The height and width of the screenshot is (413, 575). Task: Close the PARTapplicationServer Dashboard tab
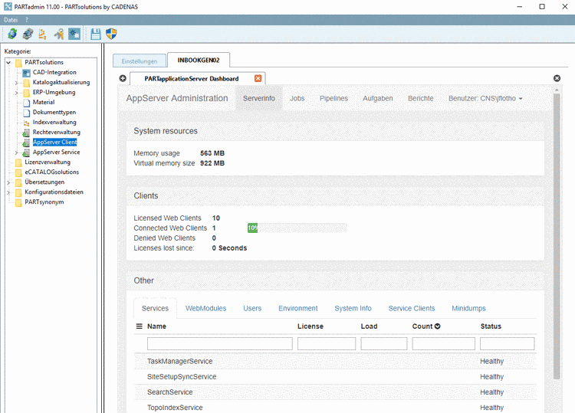(258, 78)
